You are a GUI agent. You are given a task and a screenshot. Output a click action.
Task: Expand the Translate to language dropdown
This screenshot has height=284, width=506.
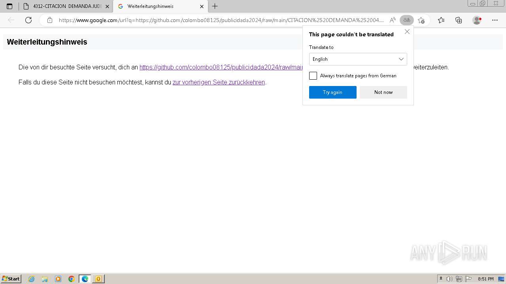coord(358,59)
